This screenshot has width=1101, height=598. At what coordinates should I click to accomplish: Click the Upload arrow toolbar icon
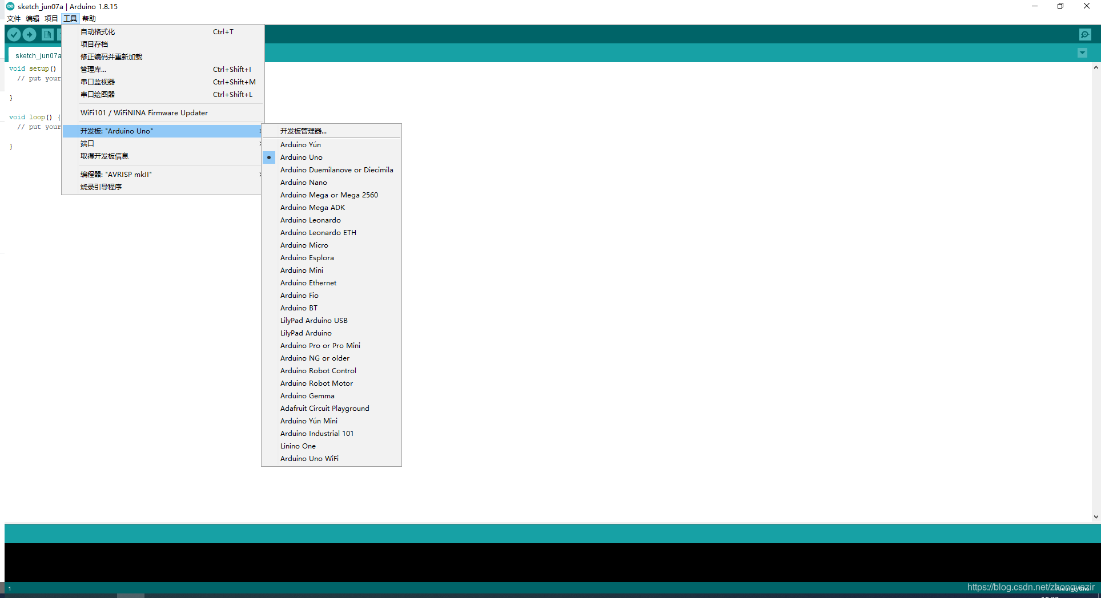(30, 35)
